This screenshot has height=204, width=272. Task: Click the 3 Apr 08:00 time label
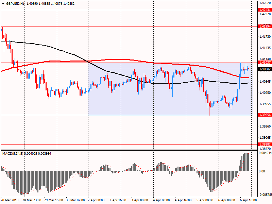coord(140,200)
